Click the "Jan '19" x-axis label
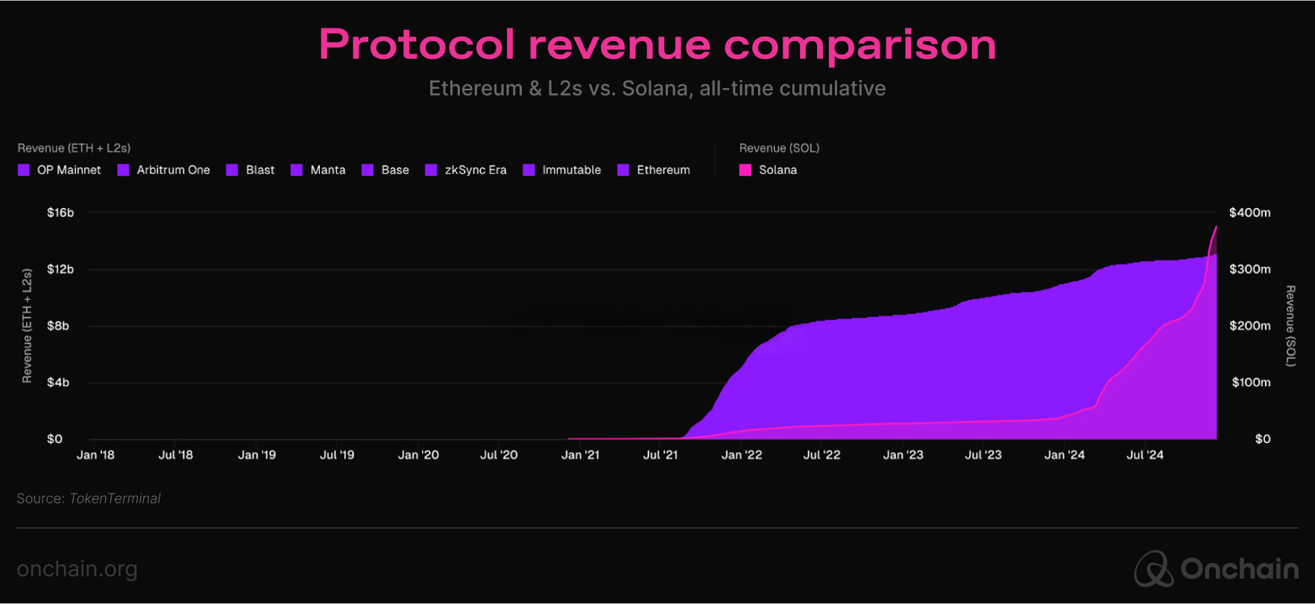The height and width of the screenshot is (604, 1315). pos(257,455)
